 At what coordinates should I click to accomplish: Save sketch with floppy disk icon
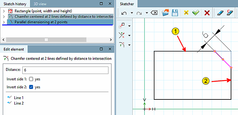[175, 13]
